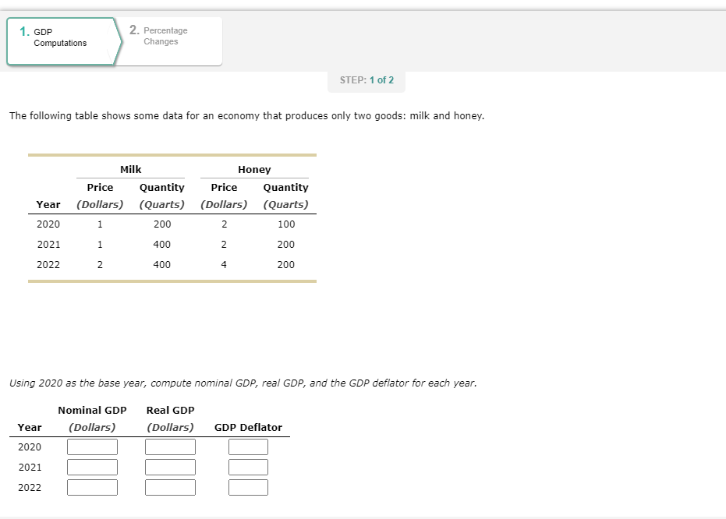
Task: Switch to the Percentage Changes tab
Action: (x=169, y=41)
